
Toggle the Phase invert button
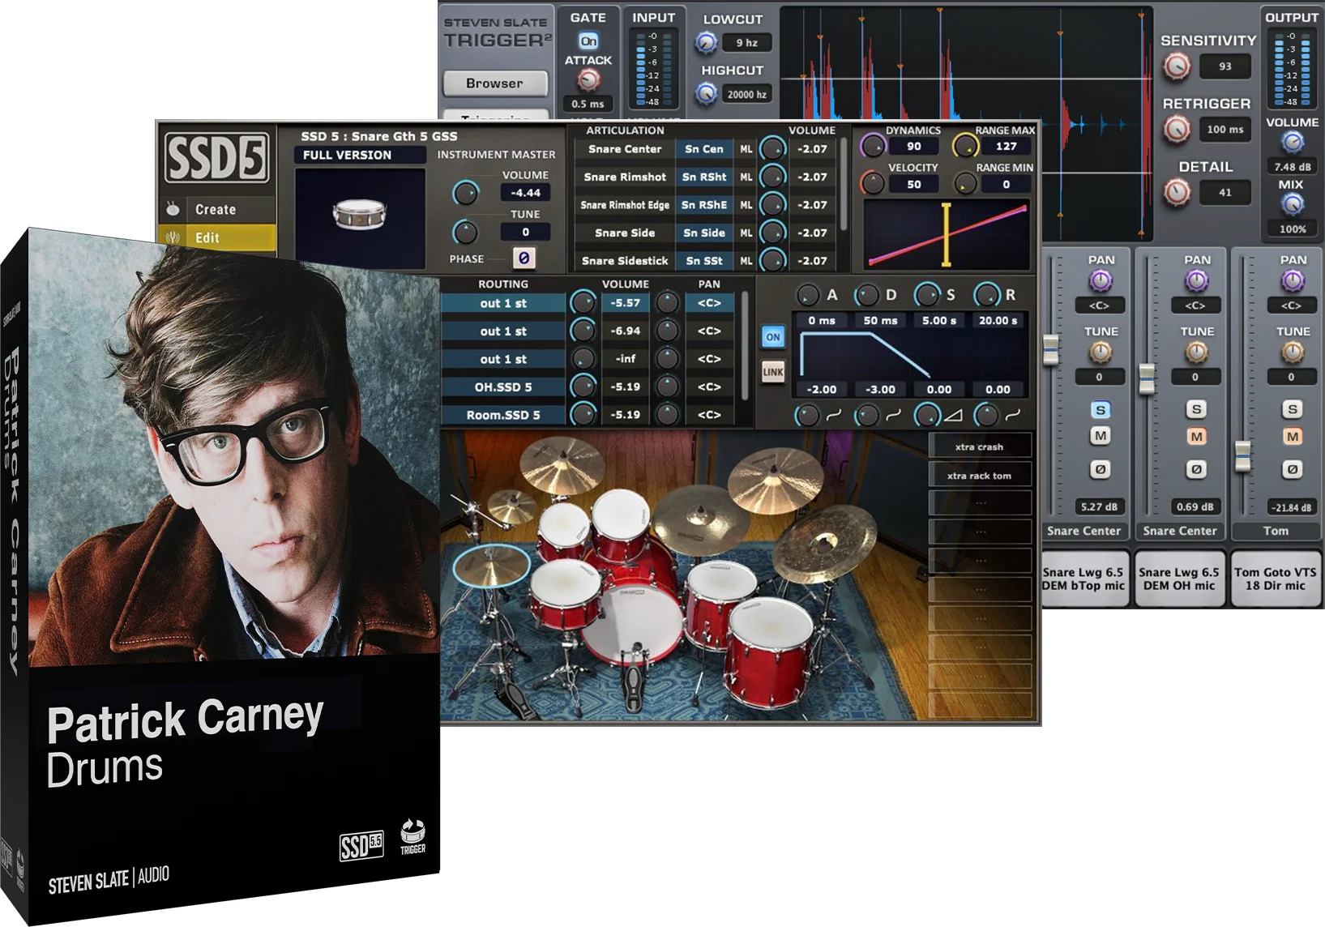tap(524, 258)
